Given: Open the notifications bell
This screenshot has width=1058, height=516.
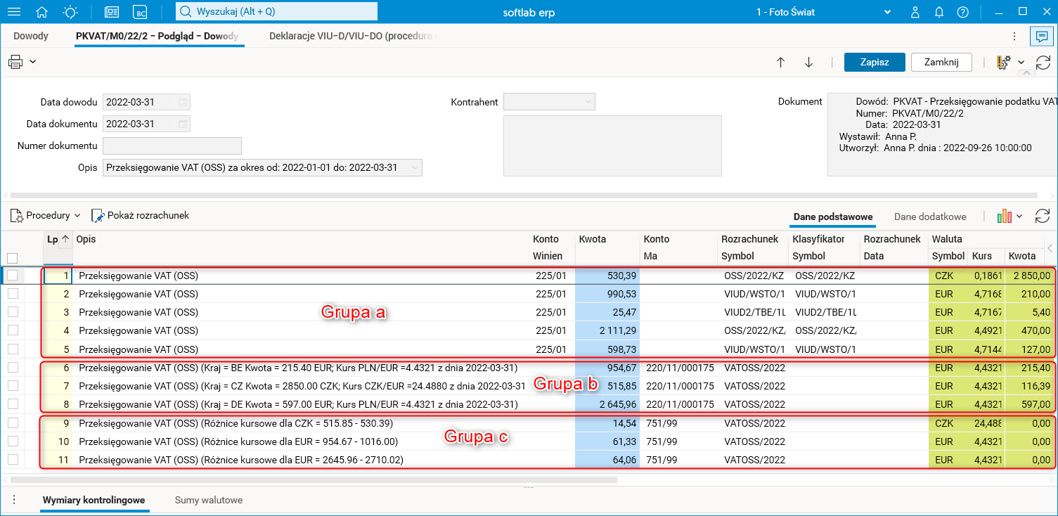Looking at the screenshot, I should click(938, 12).
